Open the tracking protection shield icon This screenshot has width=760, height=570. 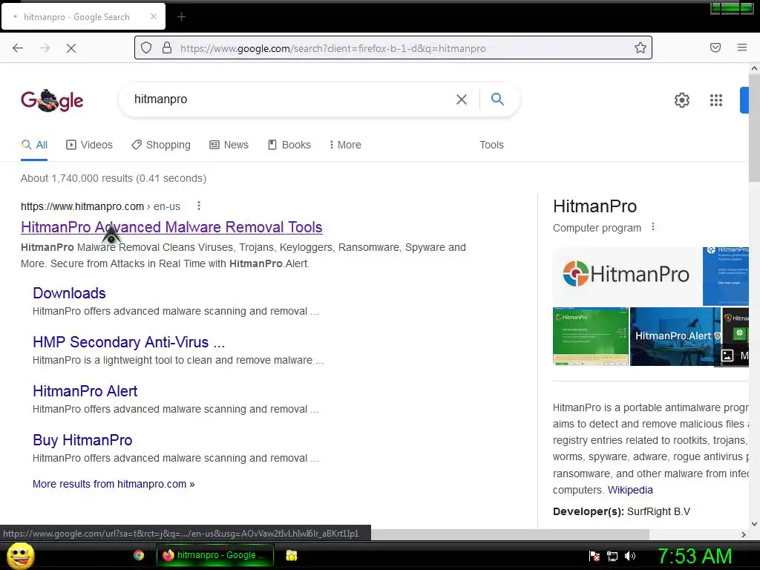[146, 47]
